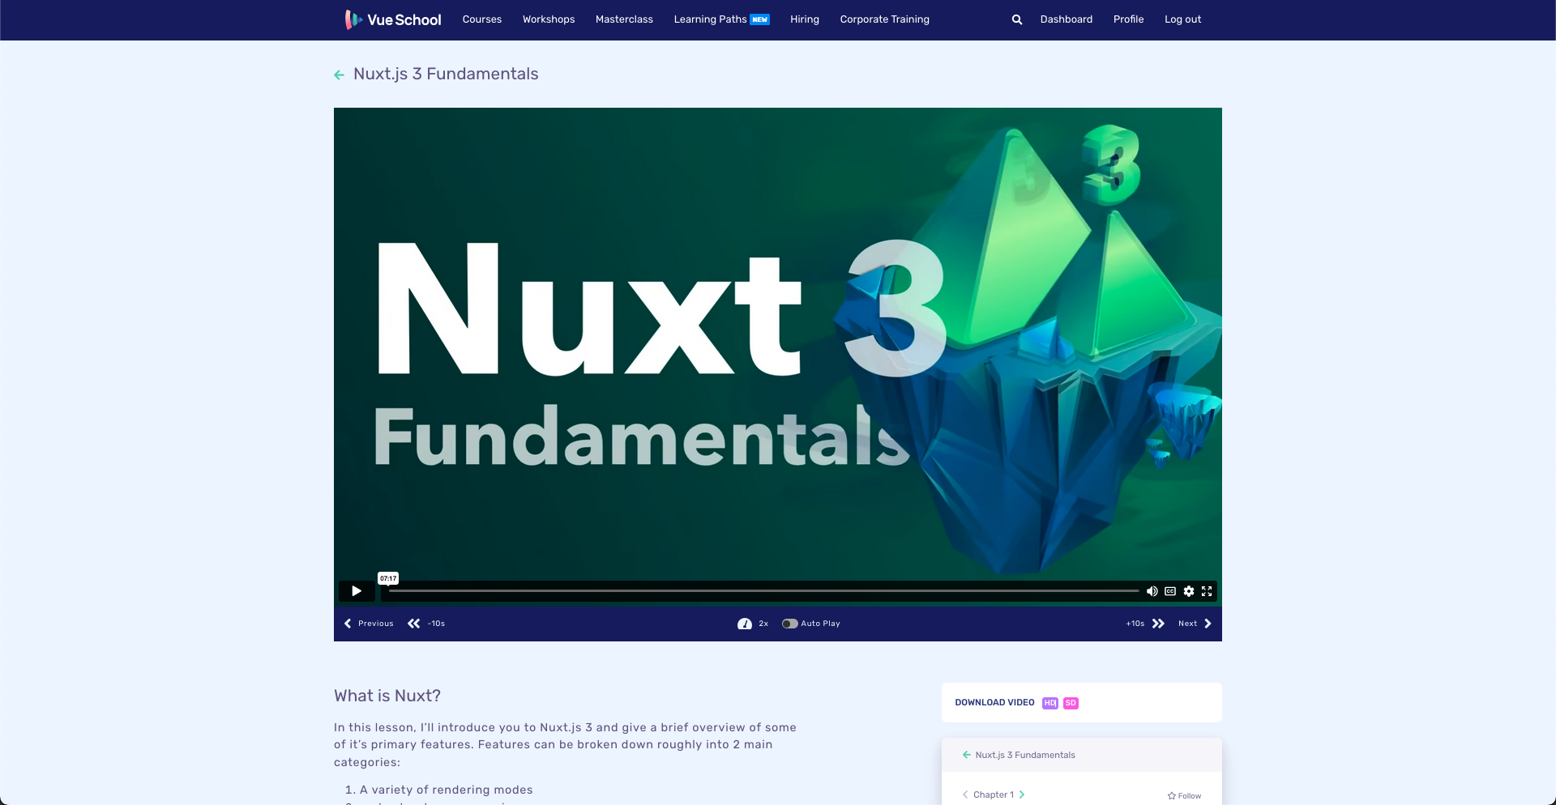Go to the next chapter via the right chevron
This screenshot has width=1556, height=805.
tap(1022, 794)
